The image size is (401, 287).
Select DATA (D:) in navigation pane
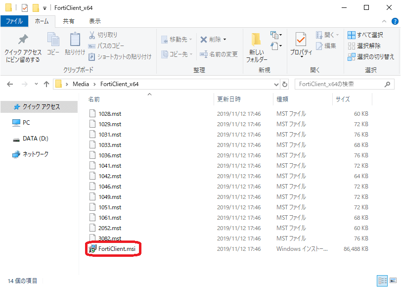point(35,139)
